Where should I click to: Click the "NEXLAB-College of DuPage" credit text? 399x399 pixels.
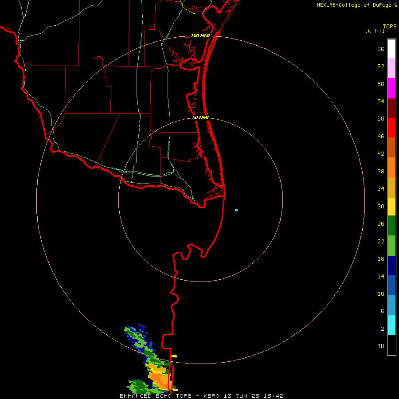pyautogui.click(x=354, y=5)
